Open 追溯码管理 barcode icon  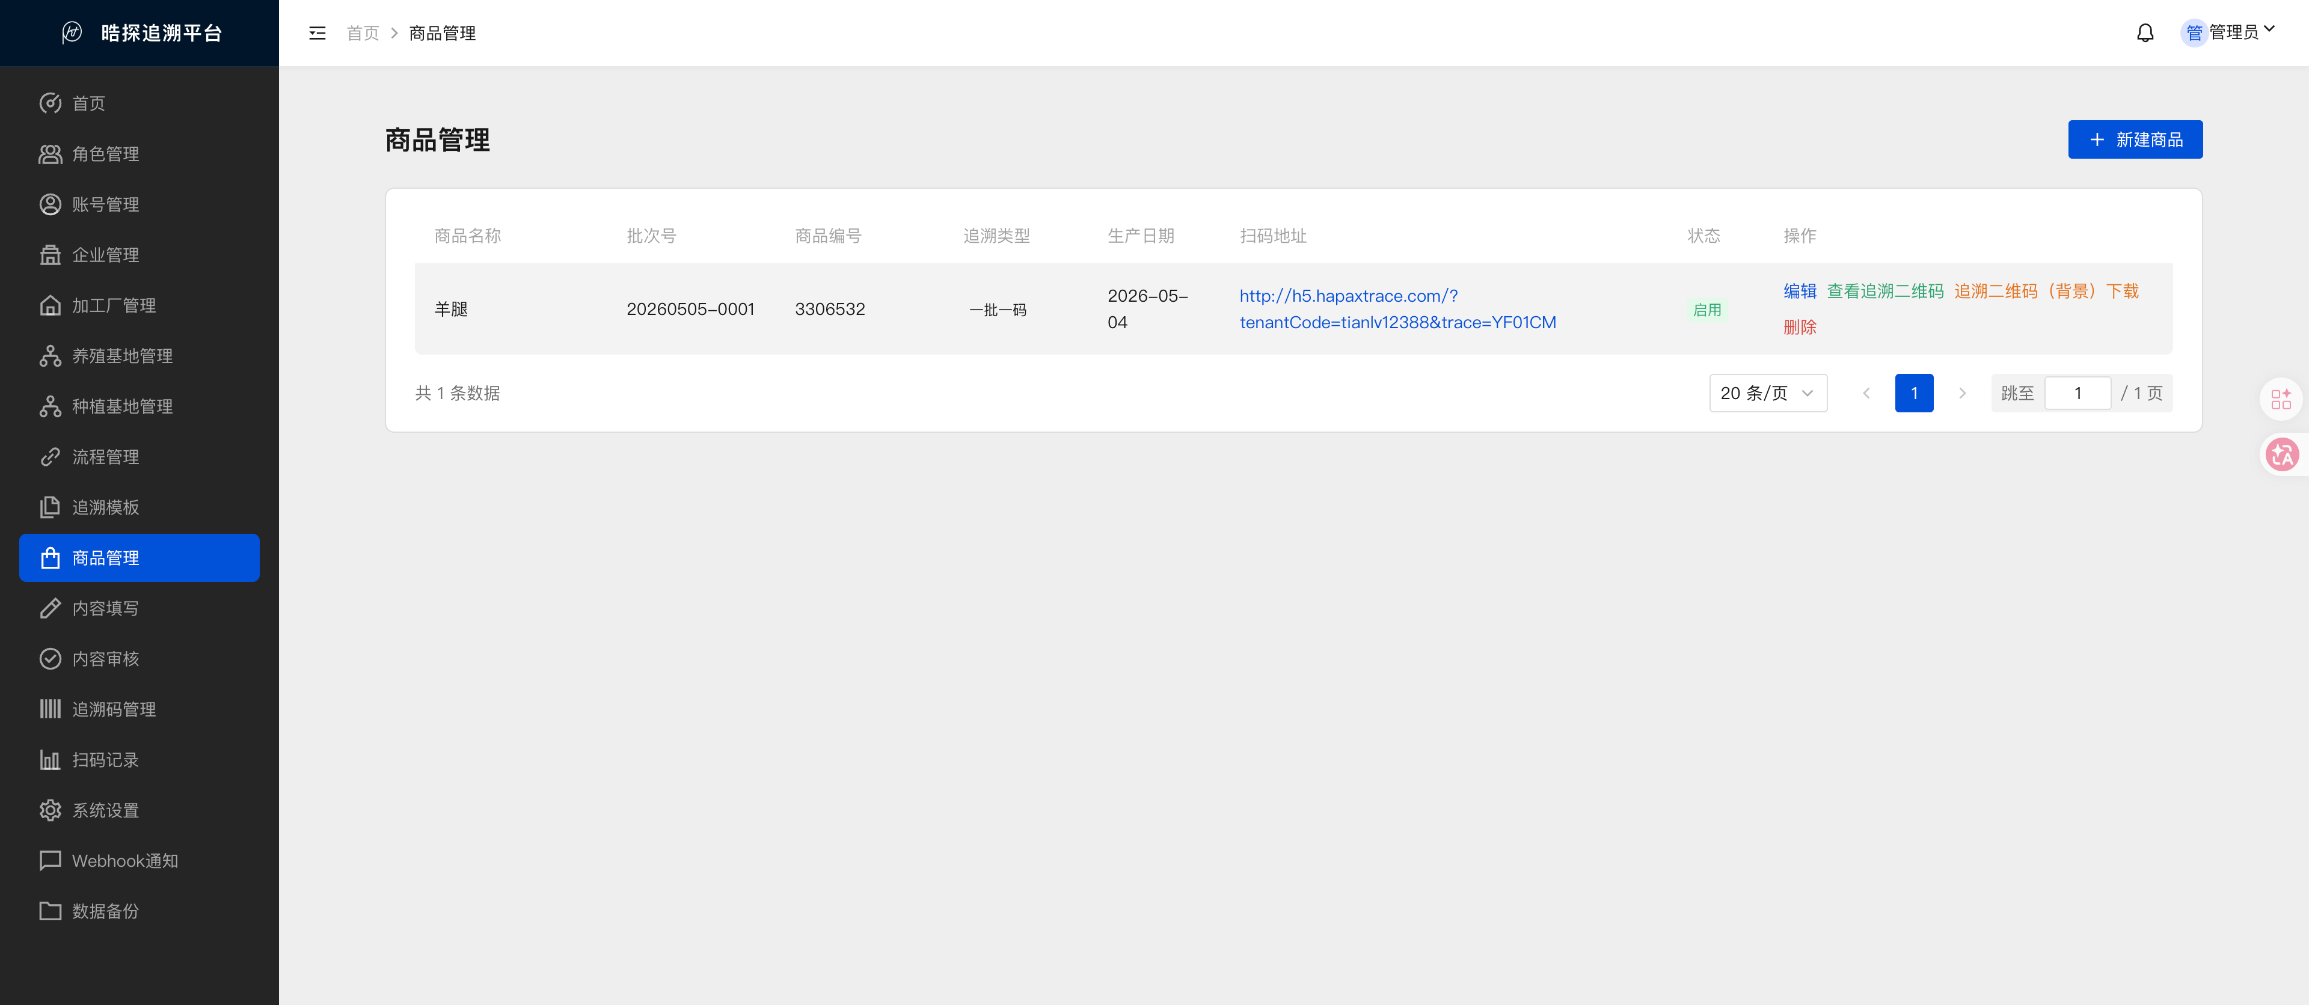click(x=50, y=709)
